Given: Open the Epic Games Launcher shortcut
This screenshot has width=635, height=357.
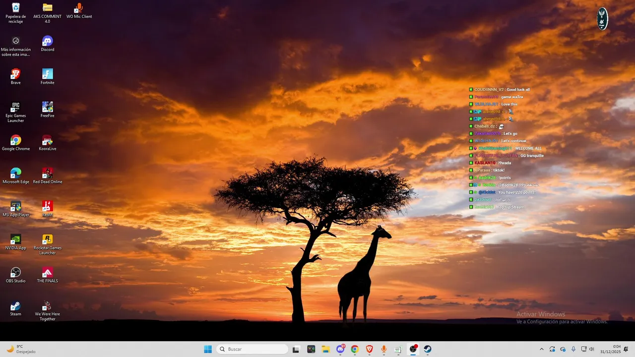Looking at the screenshot, I should coord(16,112).
